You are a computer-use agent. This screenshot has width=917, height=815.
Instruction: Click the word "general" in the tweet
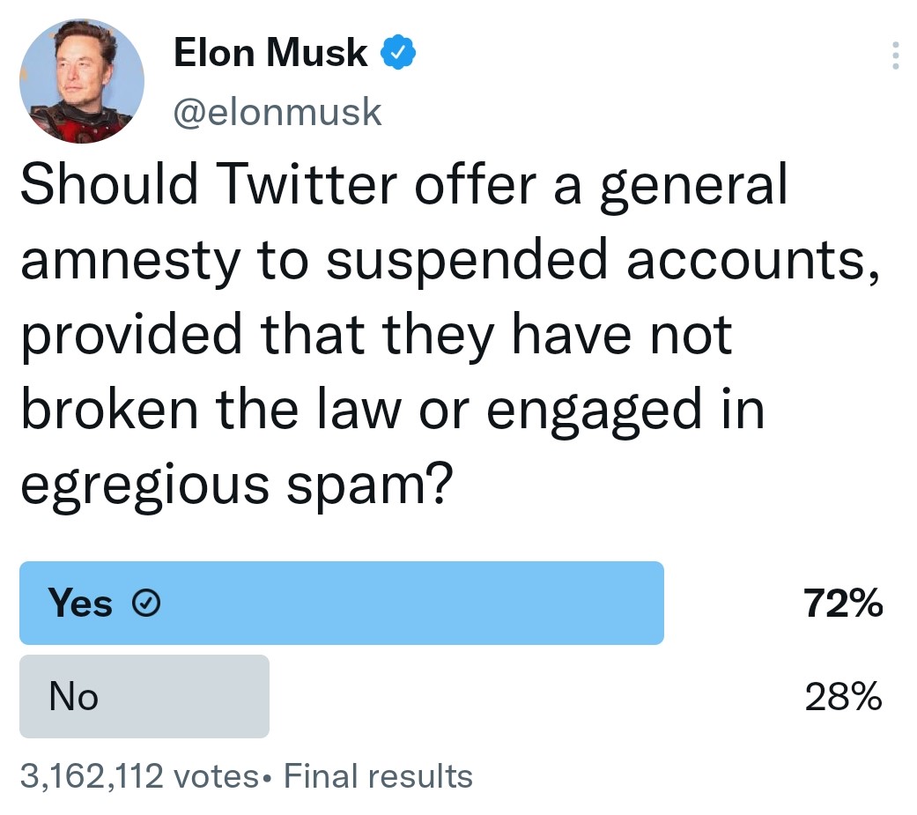(692, 188)
